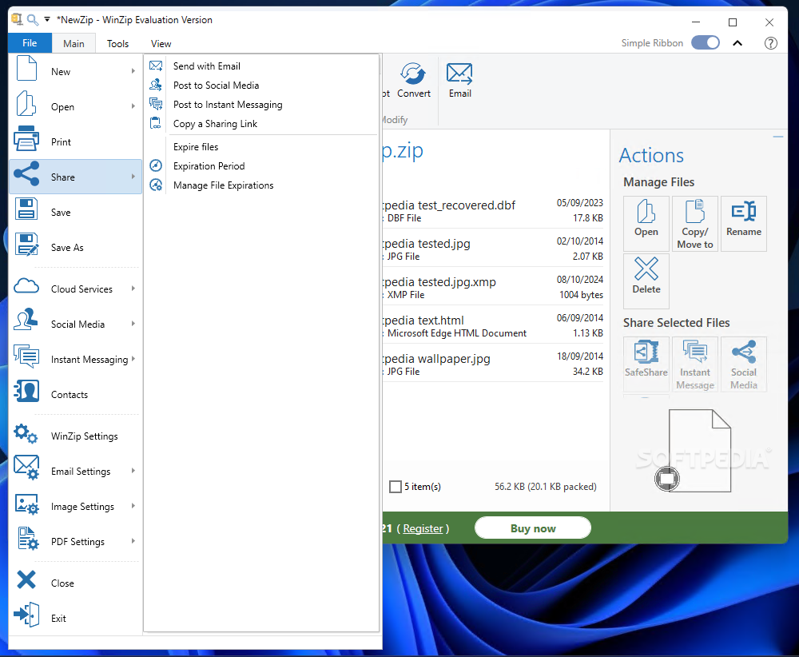Collapse the ribbon with the up chevron
This screenshot has height=657, width=799.
(x=737, y=43)
